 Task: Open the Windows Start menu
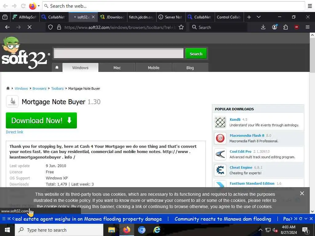coord(7,230)
